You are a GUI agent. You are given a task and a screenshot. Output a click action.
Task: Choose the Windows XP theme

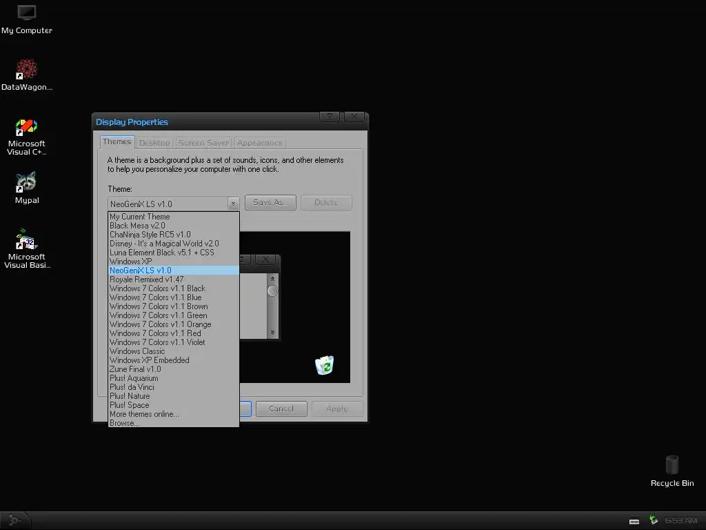[x=173, y=262]
